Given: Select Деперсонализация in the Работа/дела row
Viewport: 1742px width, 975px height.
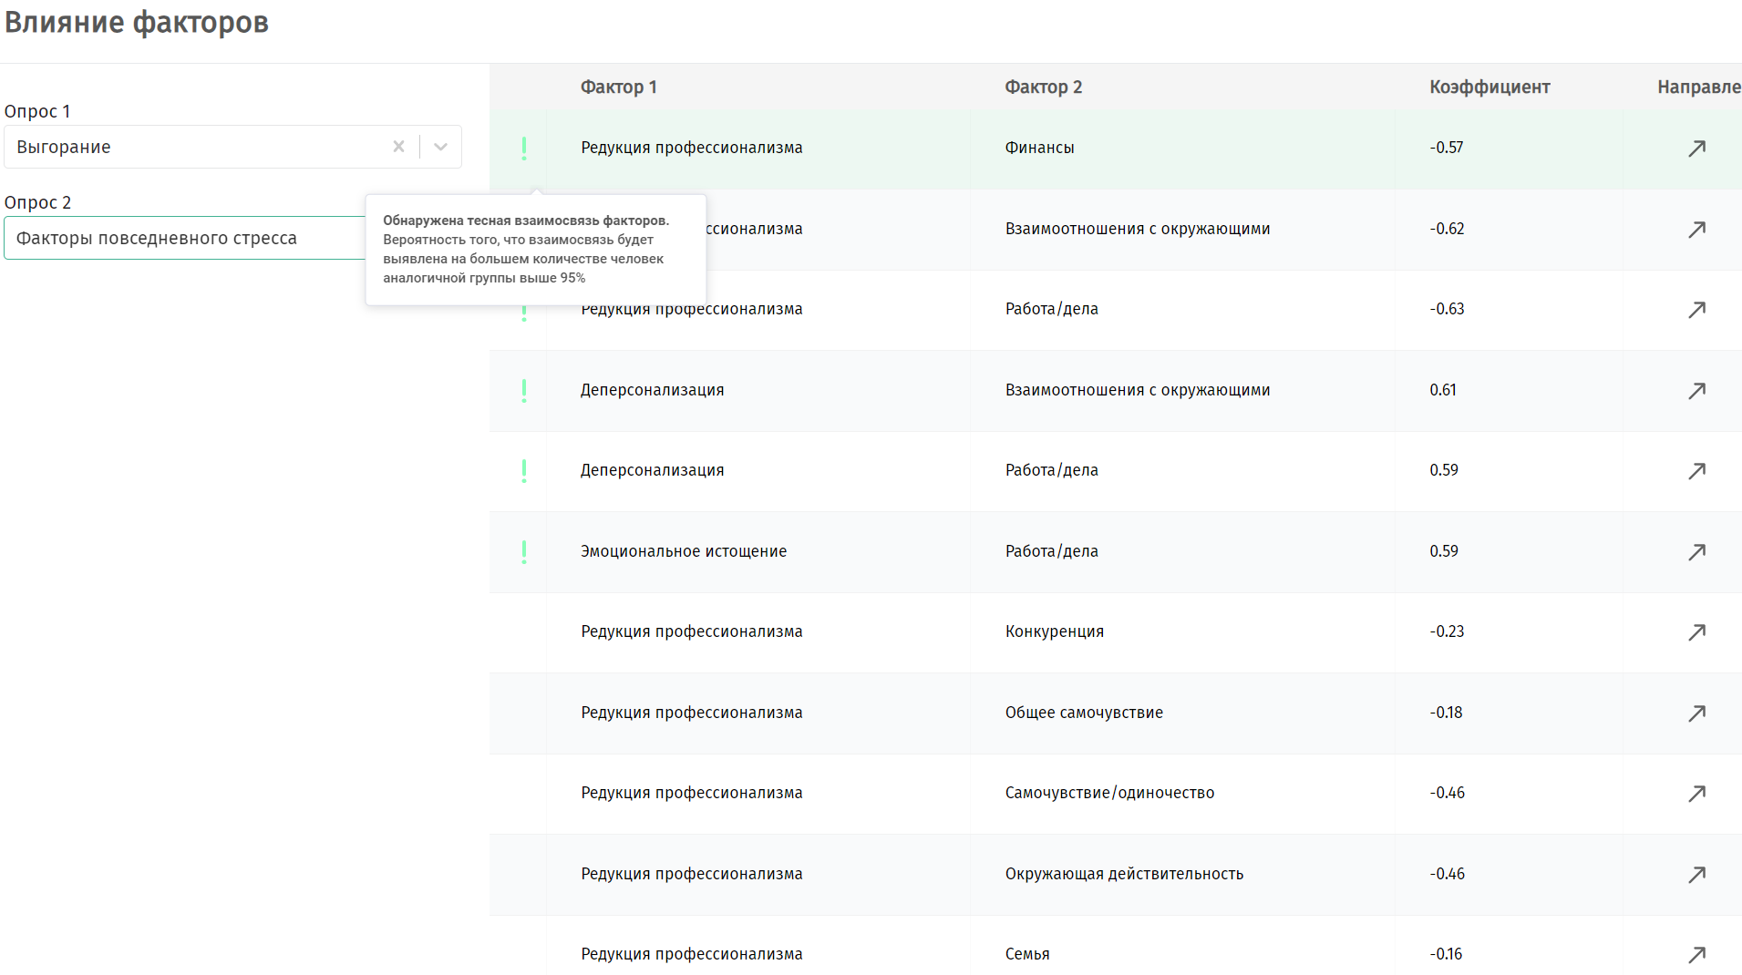Looking at the screenshot, I should click(653, 470).
